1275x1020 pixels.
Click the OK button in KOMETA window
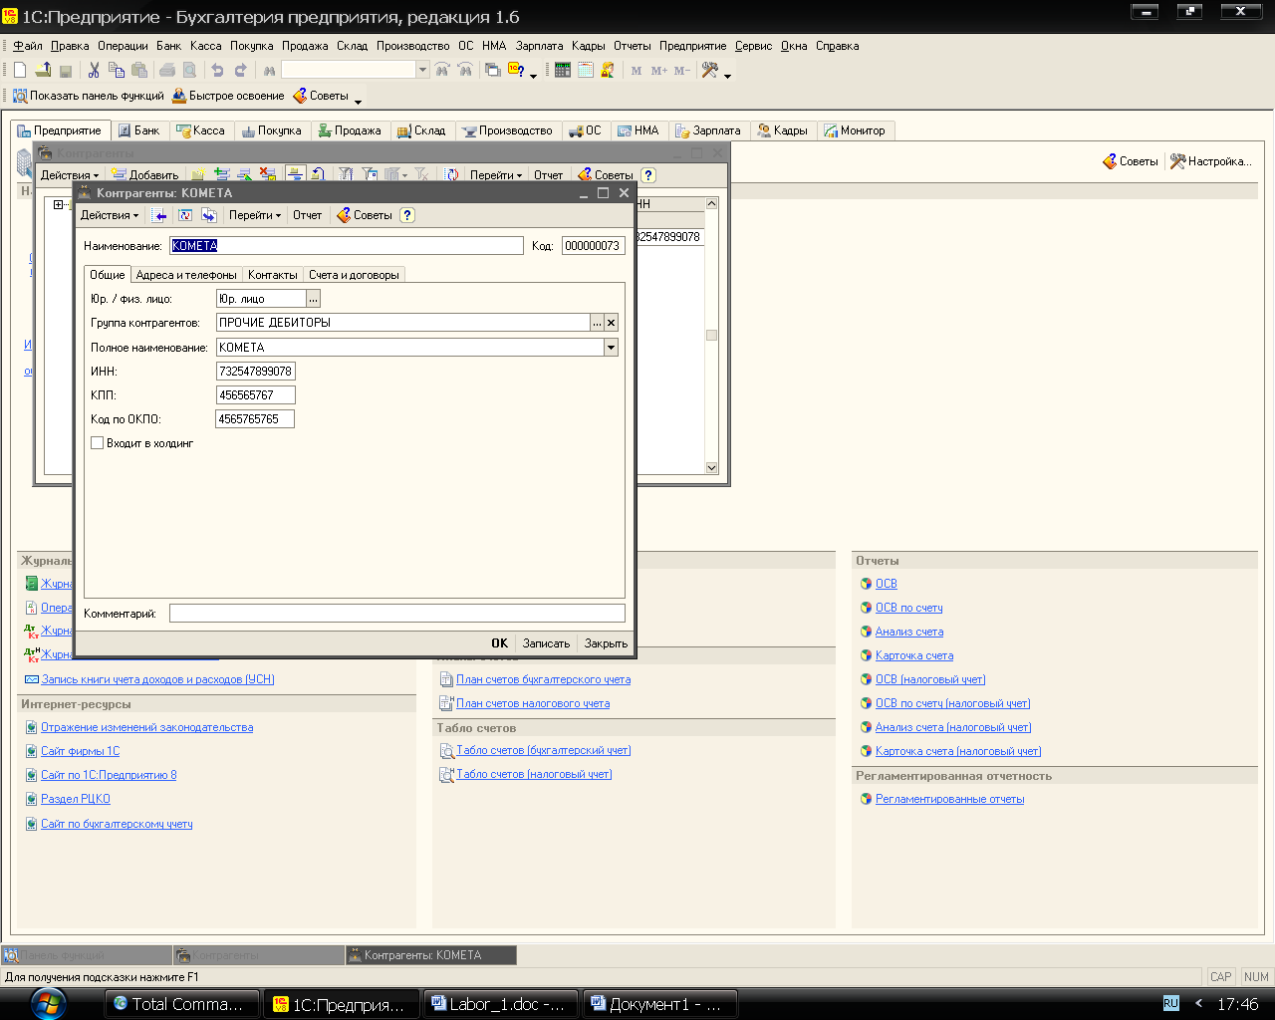[x=500, y=643]
